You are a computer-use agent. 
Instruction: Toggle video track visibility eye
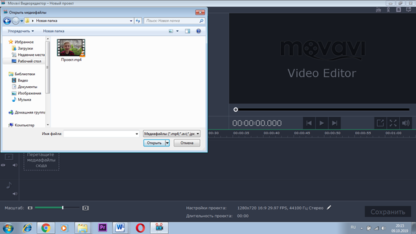coord(3,165)
